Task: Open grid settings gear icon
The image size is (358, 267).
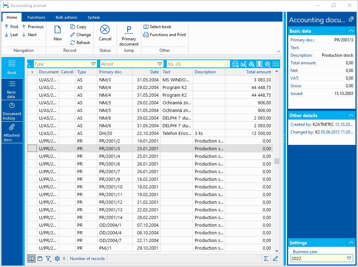Action: pos(267,64)
